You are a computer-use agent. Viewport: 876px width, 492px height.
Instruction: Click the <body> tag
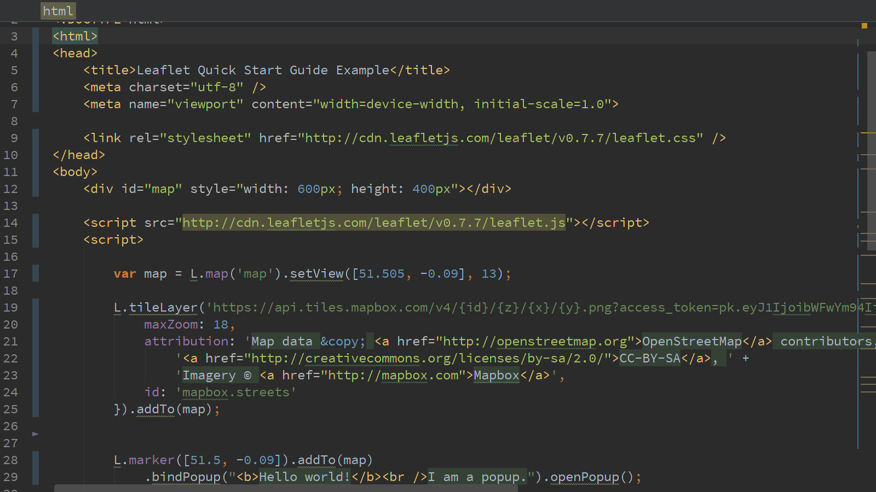(75, 172)
